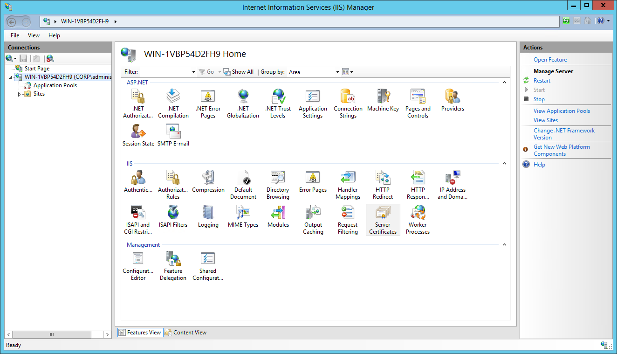Screen dimensions: 617x354
Task: Open .NET Compilation feature
Action: tap(173, 104)
